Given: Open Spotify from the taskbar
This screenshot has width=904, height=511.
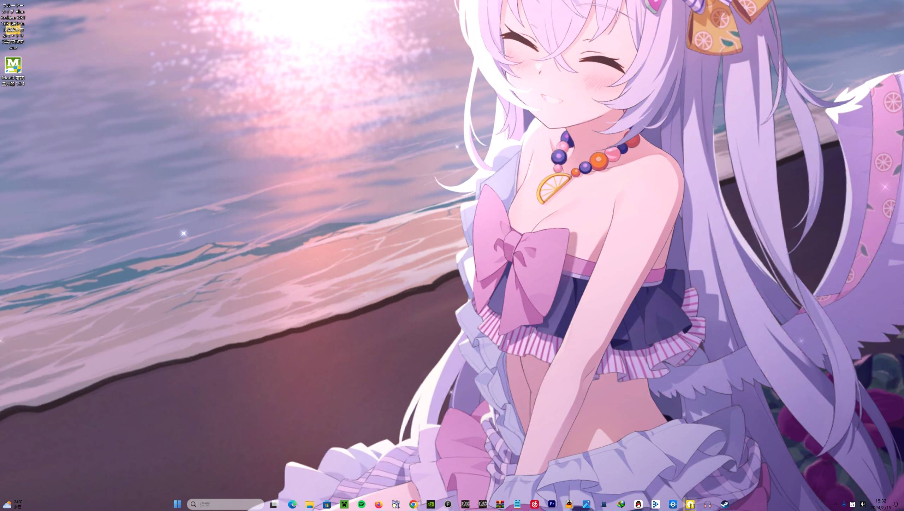Looking at the screenshot, I should (x=361, y=504).
